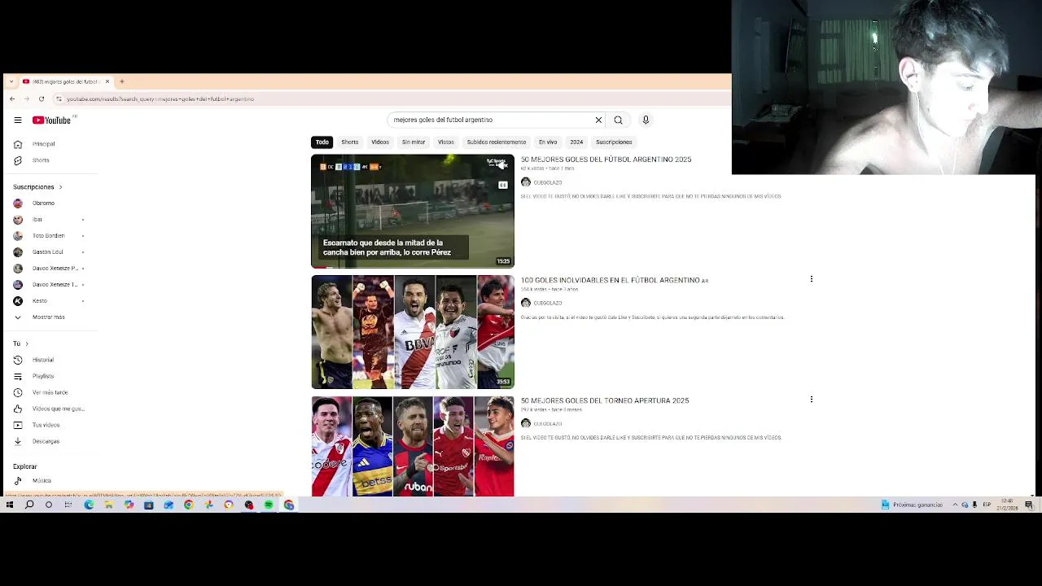1042x586 pixels.
Task: Open Historial in the sidebar
Action: (43, 360)
